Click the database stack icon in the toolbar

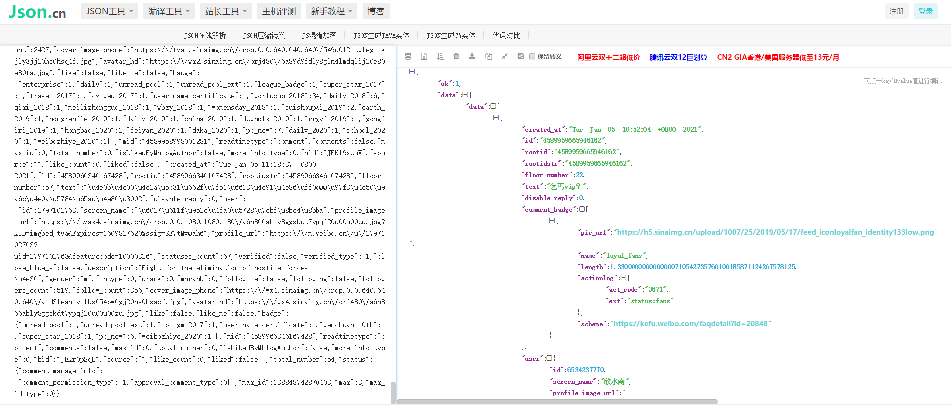pos(408,56)
